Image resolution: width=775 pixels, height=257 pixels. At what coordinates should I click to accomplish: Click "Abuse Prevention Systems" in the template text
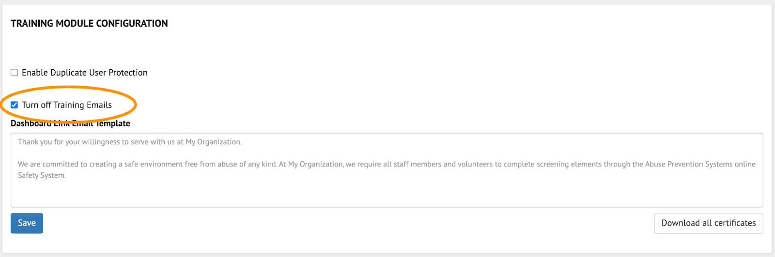[688, 164]
